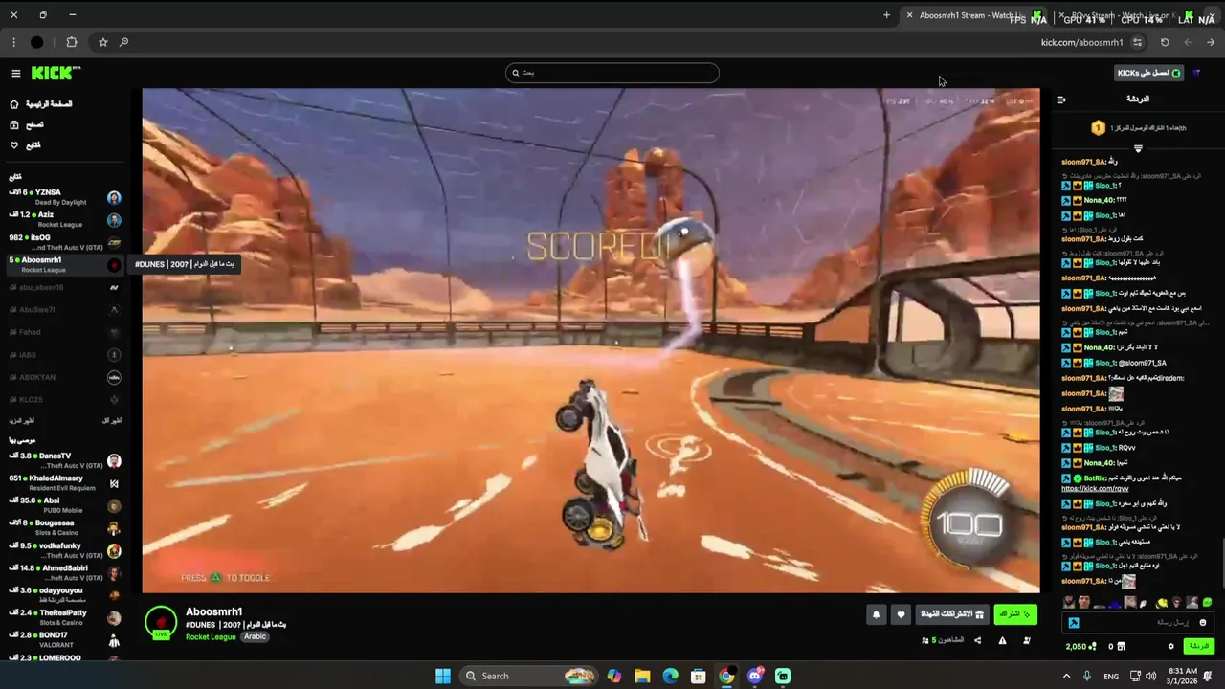Toggle the notification bell button
The width and height of the screenshot is (1225, 689).
coord(876,614)
